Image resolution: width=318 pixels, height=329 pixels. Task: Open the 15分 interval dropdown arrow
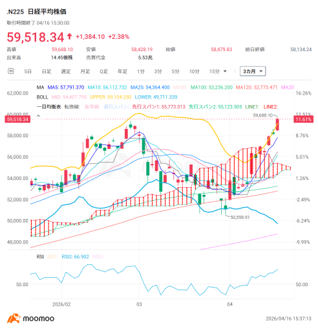point(225,71)
